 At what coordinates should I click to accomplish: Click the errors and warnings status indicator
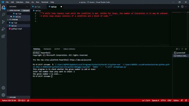pyautogui.click(x=22, y=100)
